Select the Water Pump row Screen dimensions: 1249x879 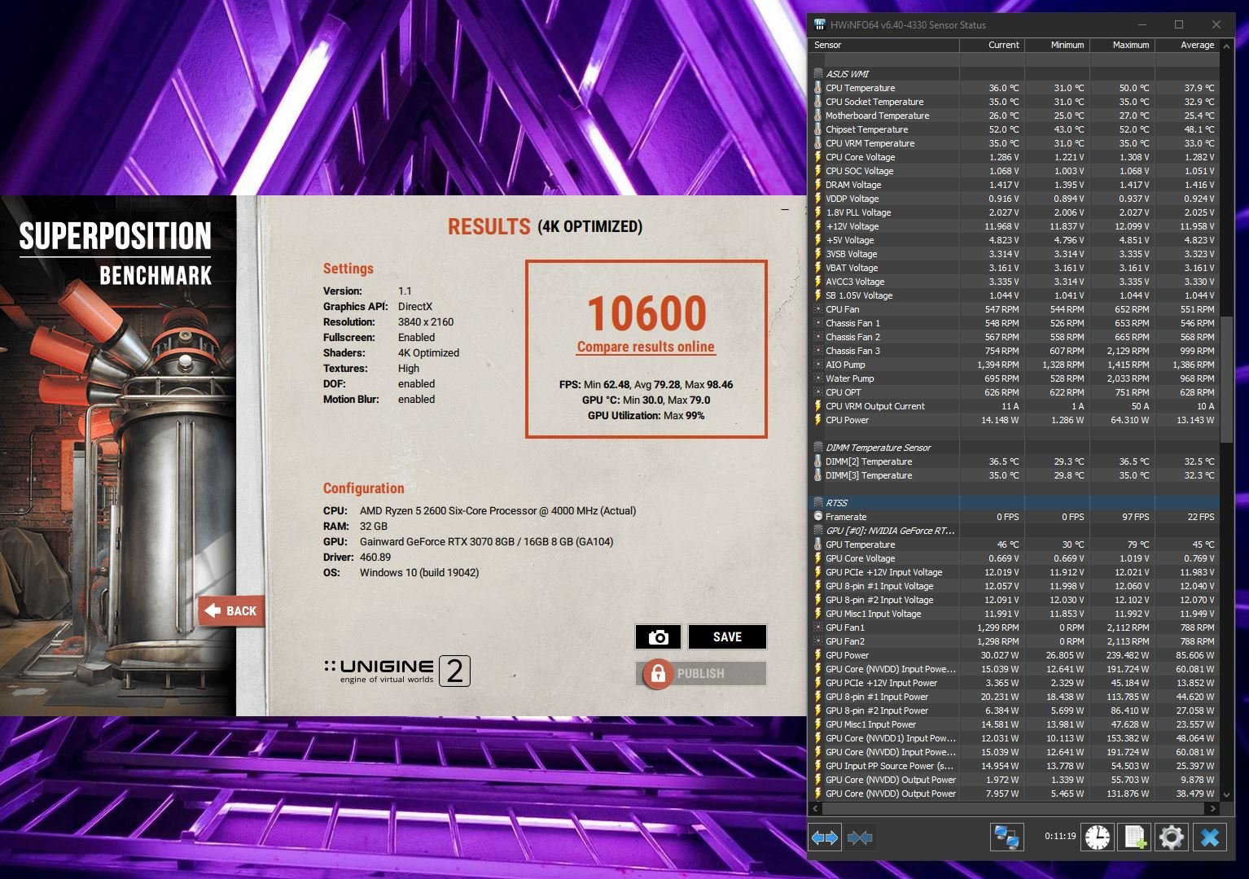pyautogui.click(x=1015, y=378)
